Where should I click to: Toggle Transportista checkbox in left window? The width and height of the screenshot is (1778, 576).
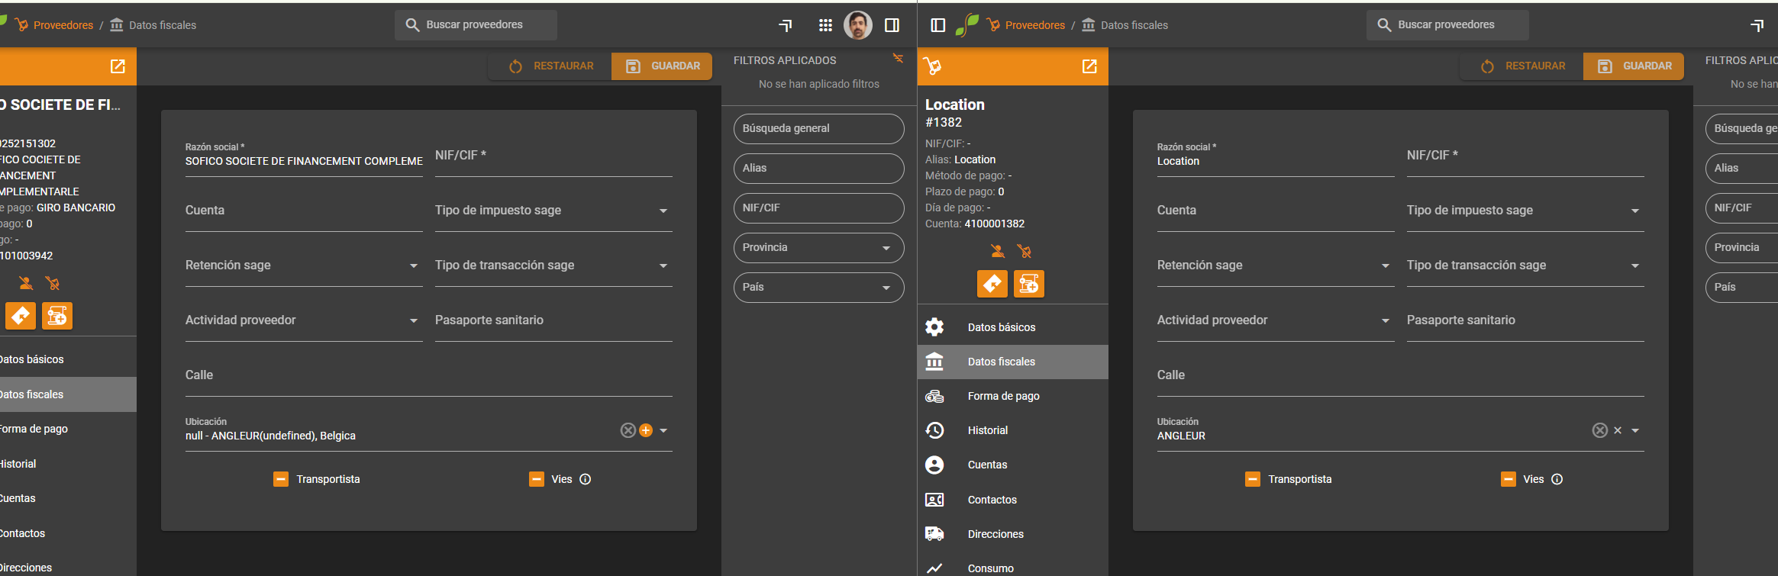(x=281, y=479)
